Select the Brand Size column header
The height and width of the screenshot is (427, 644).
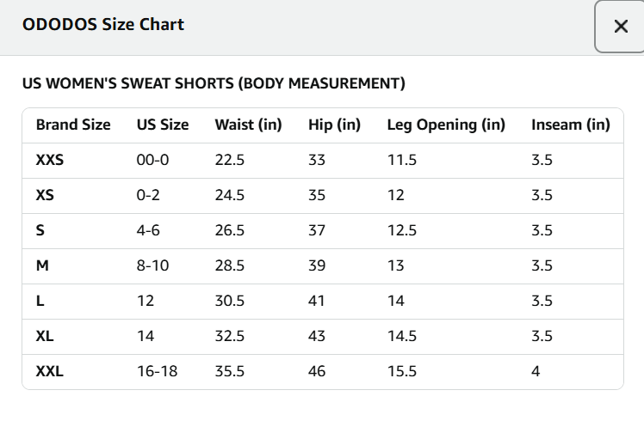[73, 125]
